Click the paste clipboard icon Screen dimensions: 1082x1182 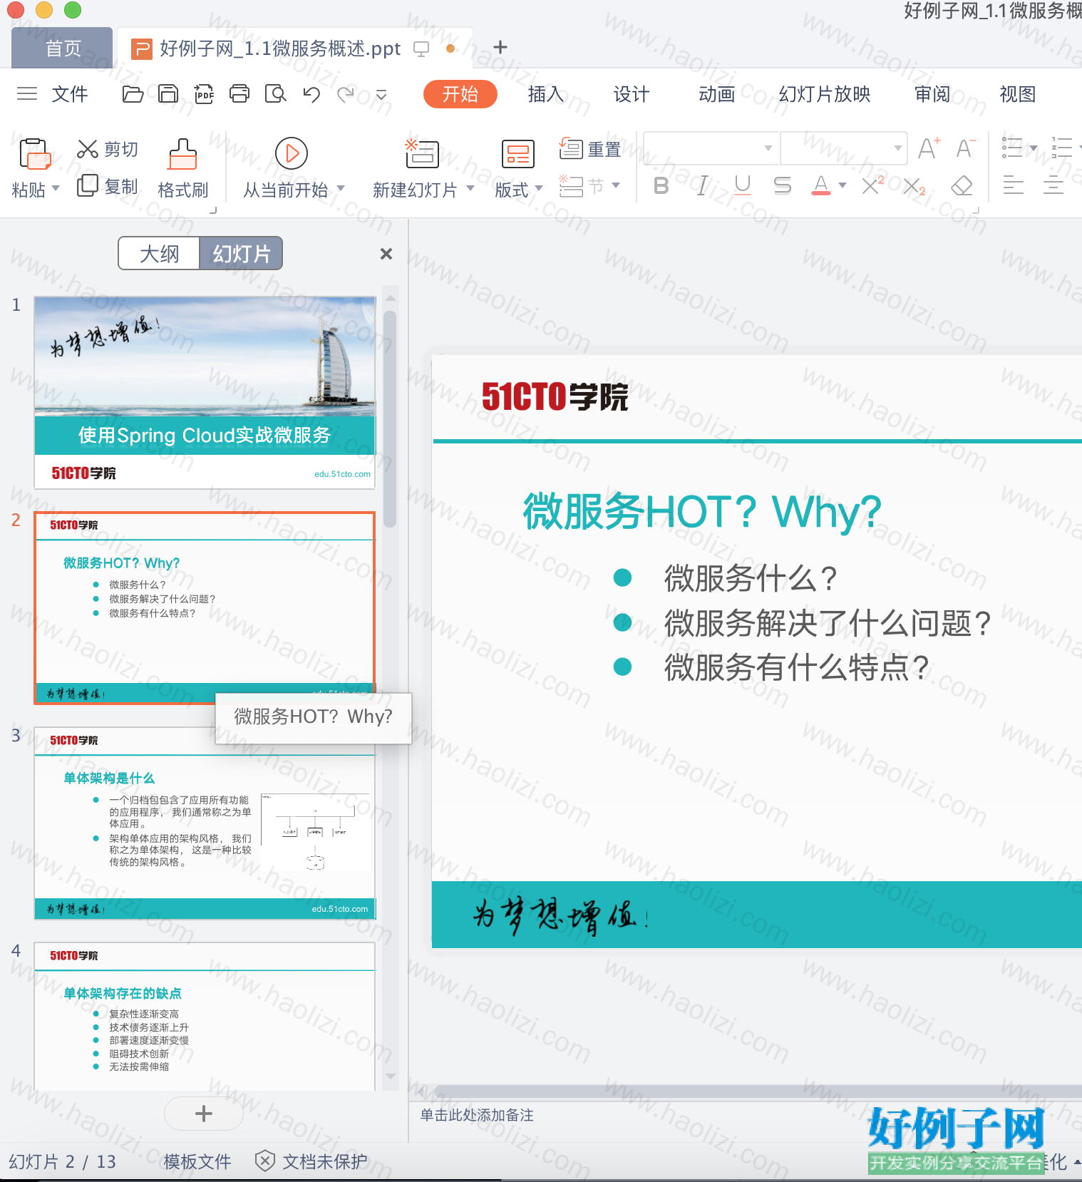[35, 153]
